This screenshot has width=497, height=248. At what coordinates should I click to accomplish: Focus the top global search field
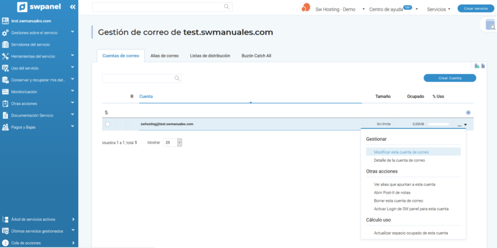[x=162, y=7]
